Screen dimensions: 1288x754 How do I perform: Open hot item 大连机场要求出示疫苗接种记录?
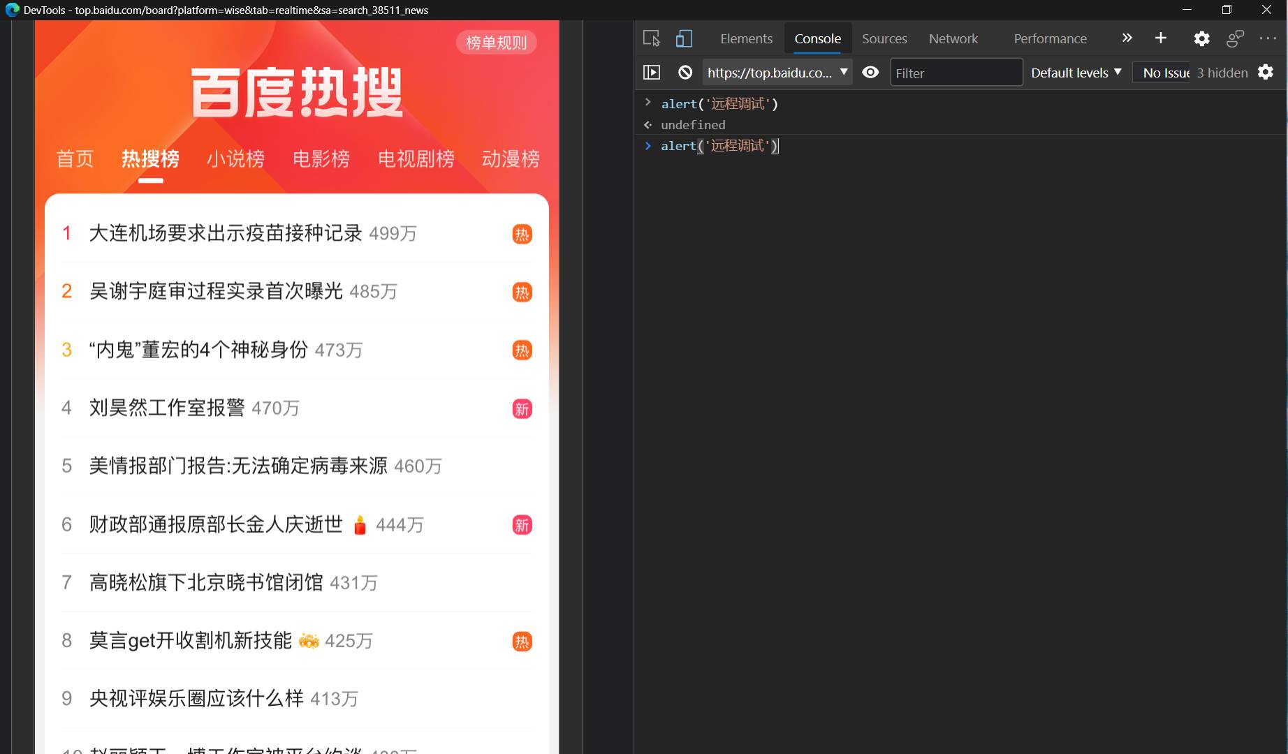point(226,233)
